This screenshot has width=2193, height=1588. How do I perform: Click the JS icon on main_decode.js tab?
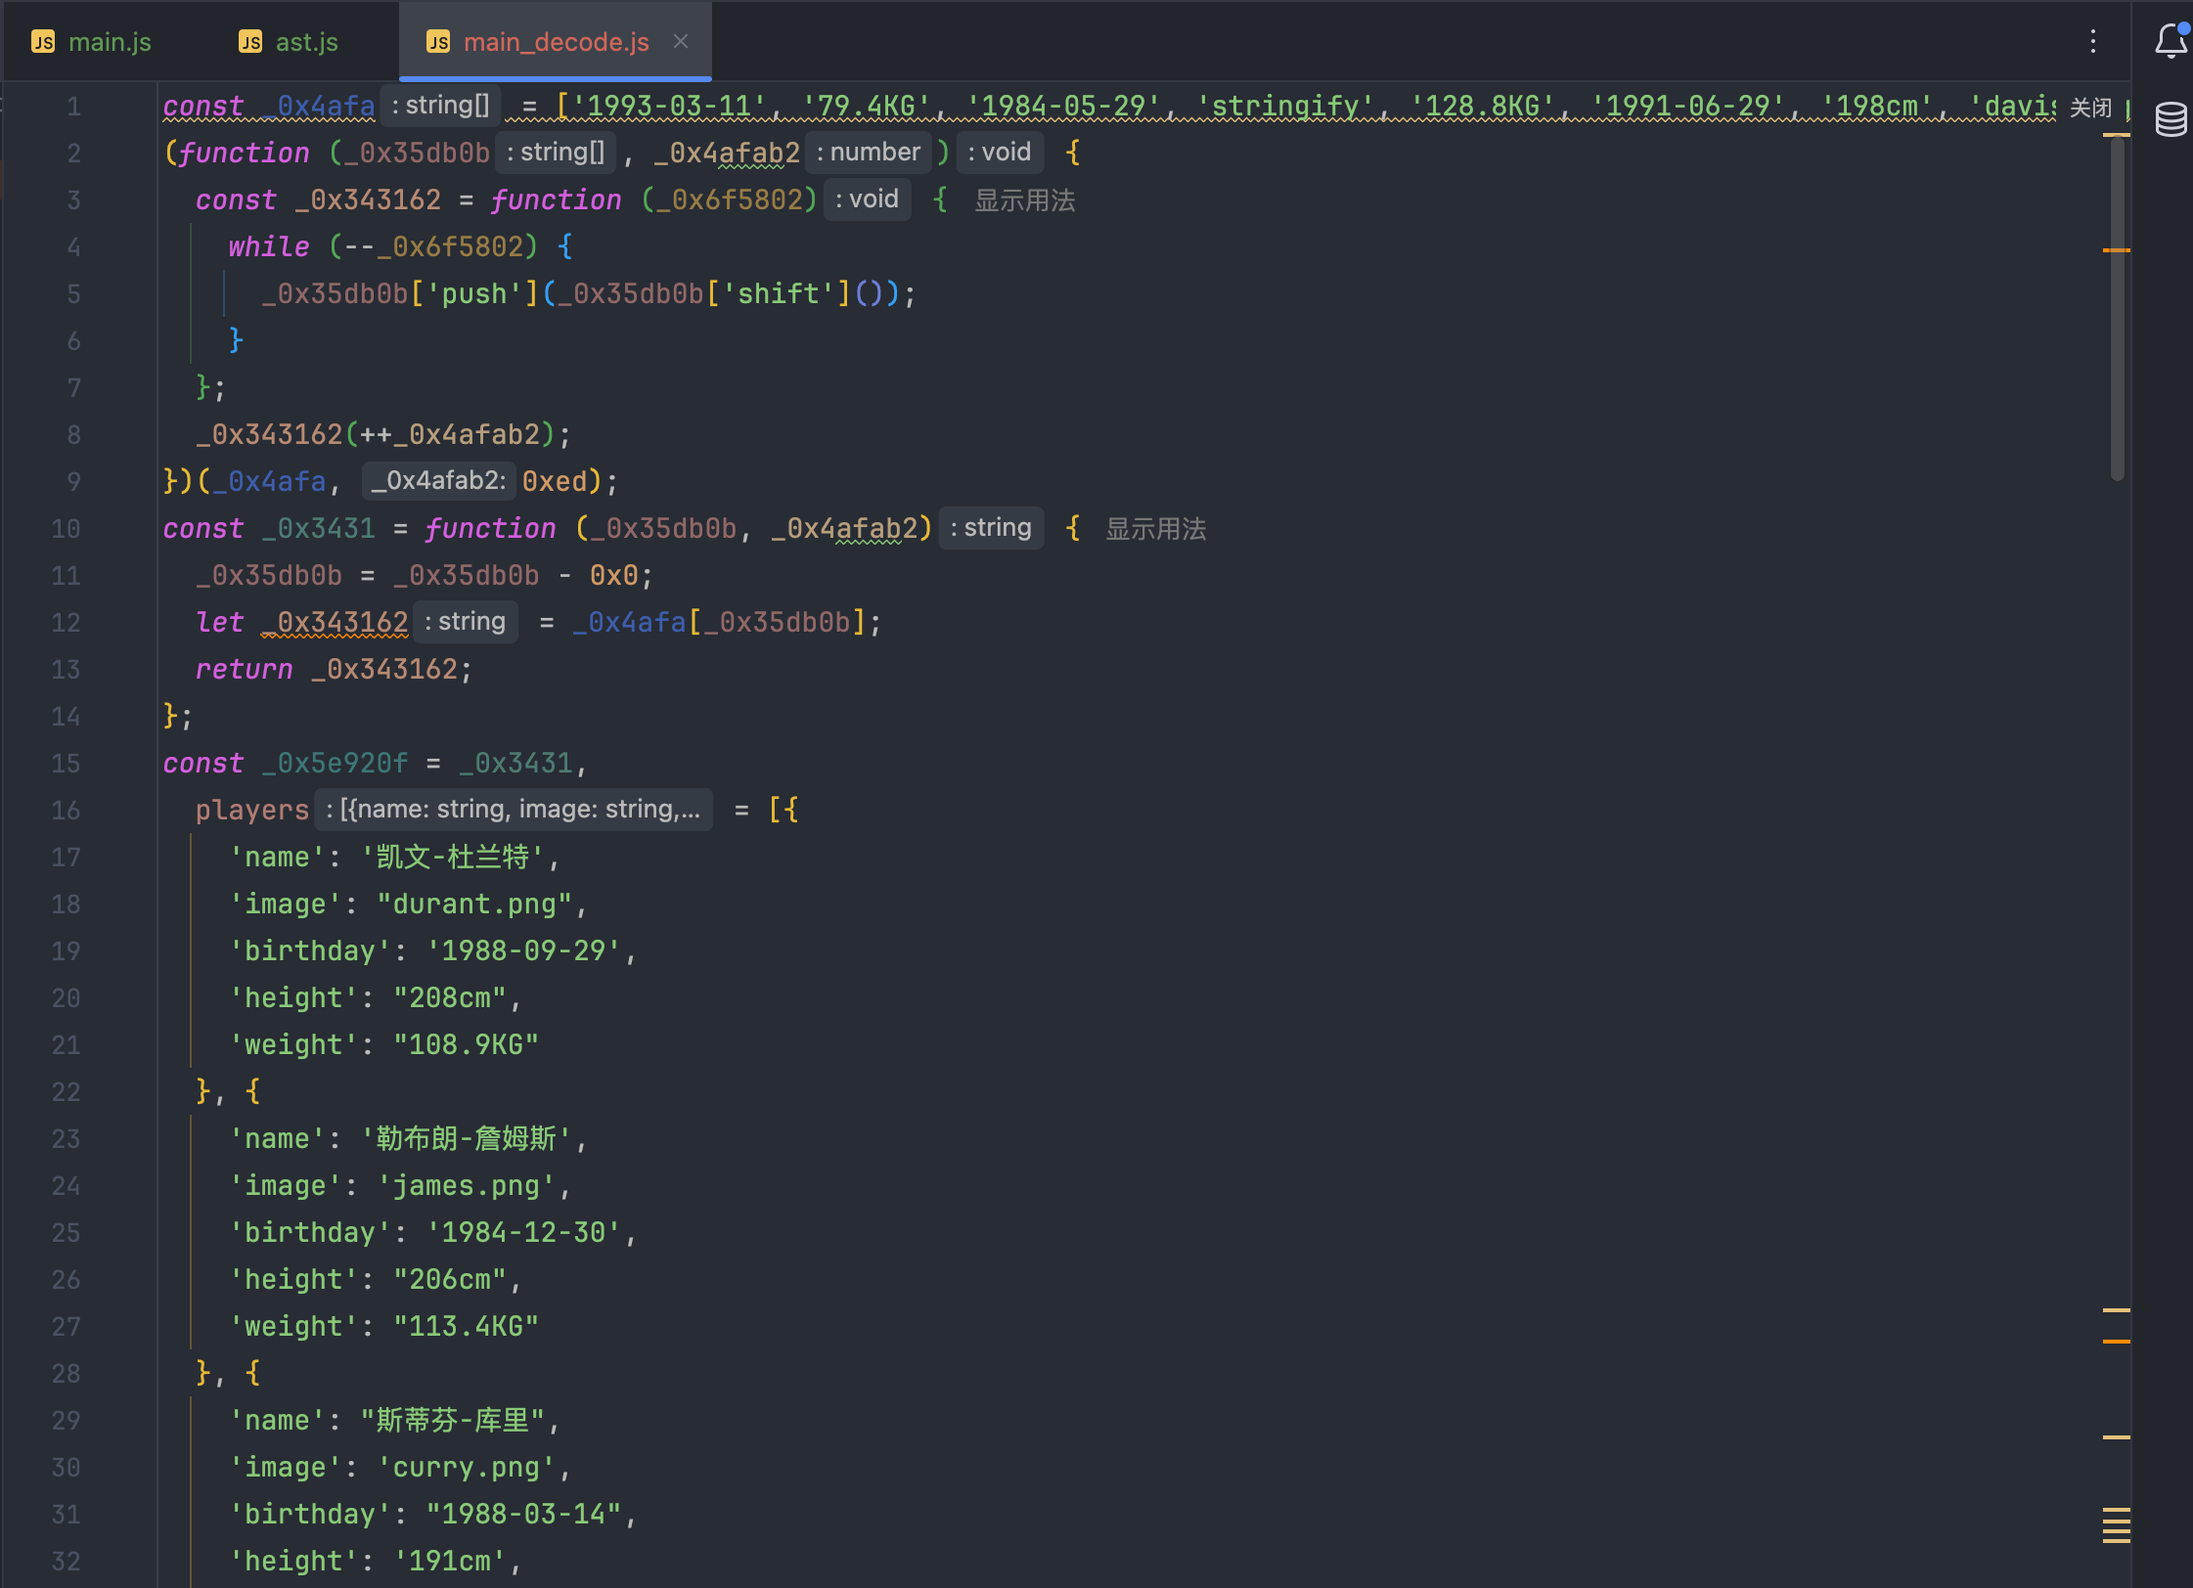click(x=438, y=42)
